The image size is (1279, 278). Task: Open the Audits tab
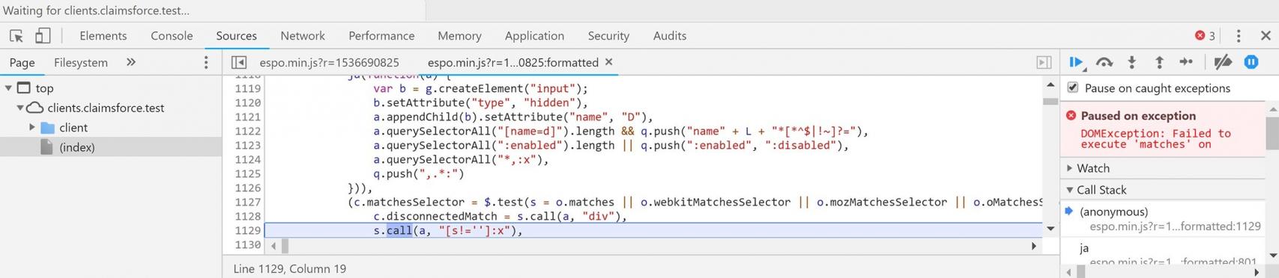click(x=669, y=35)
